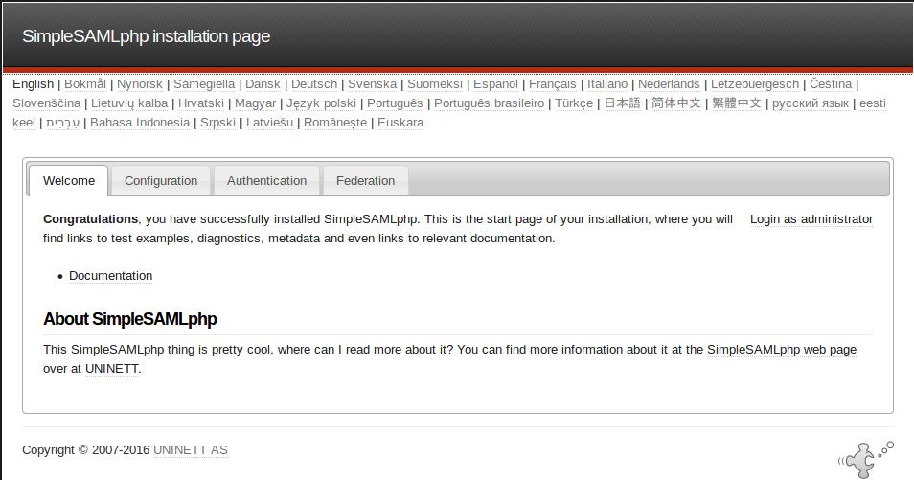
Task: Click the SimpleSAMLphp logo icon in footer
Action: click(x=866, y=458)
